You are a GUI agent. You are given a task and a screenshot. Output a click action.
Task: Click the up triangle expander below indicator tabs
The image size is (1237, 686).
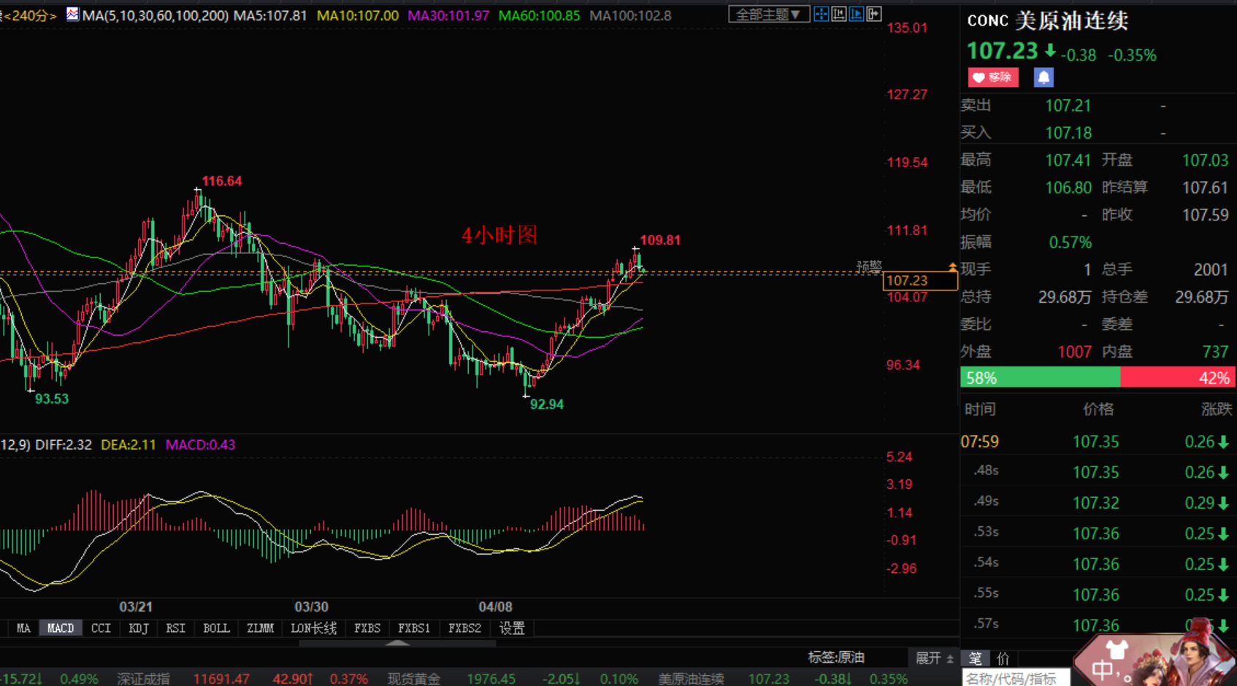[397, 643]
